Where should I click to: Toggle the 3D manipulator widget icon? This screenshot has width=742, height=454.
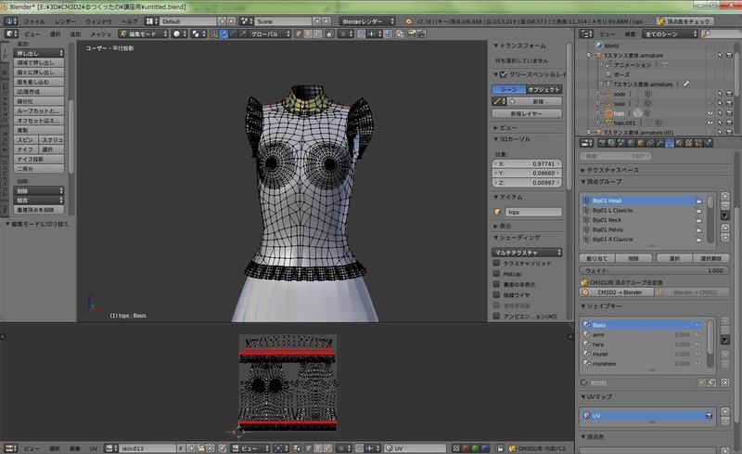[214, 34]
